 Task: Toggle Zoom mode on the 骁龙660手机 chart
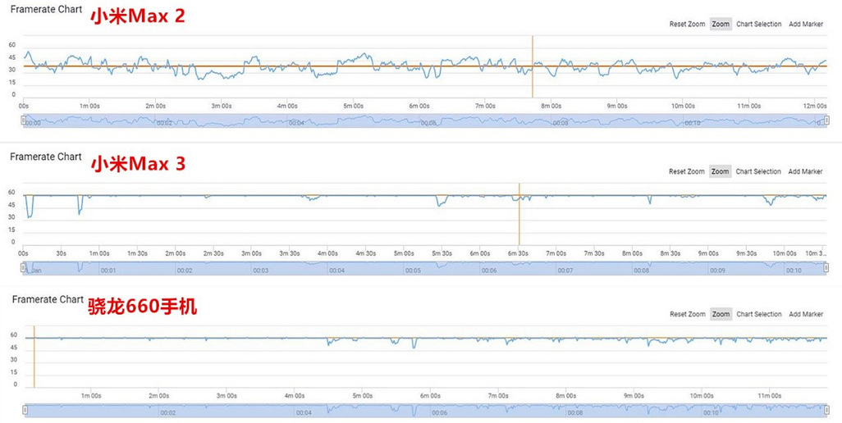721,315
